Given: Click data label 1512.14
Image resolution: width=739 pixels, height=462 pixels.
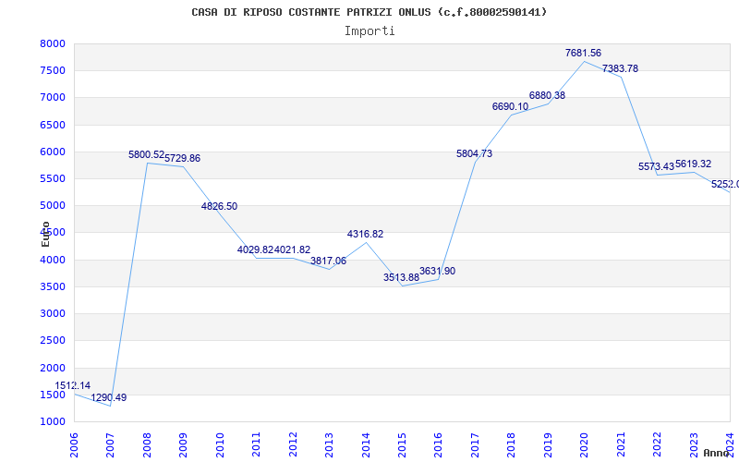Looking at the screenshot, I should point(73,385).
